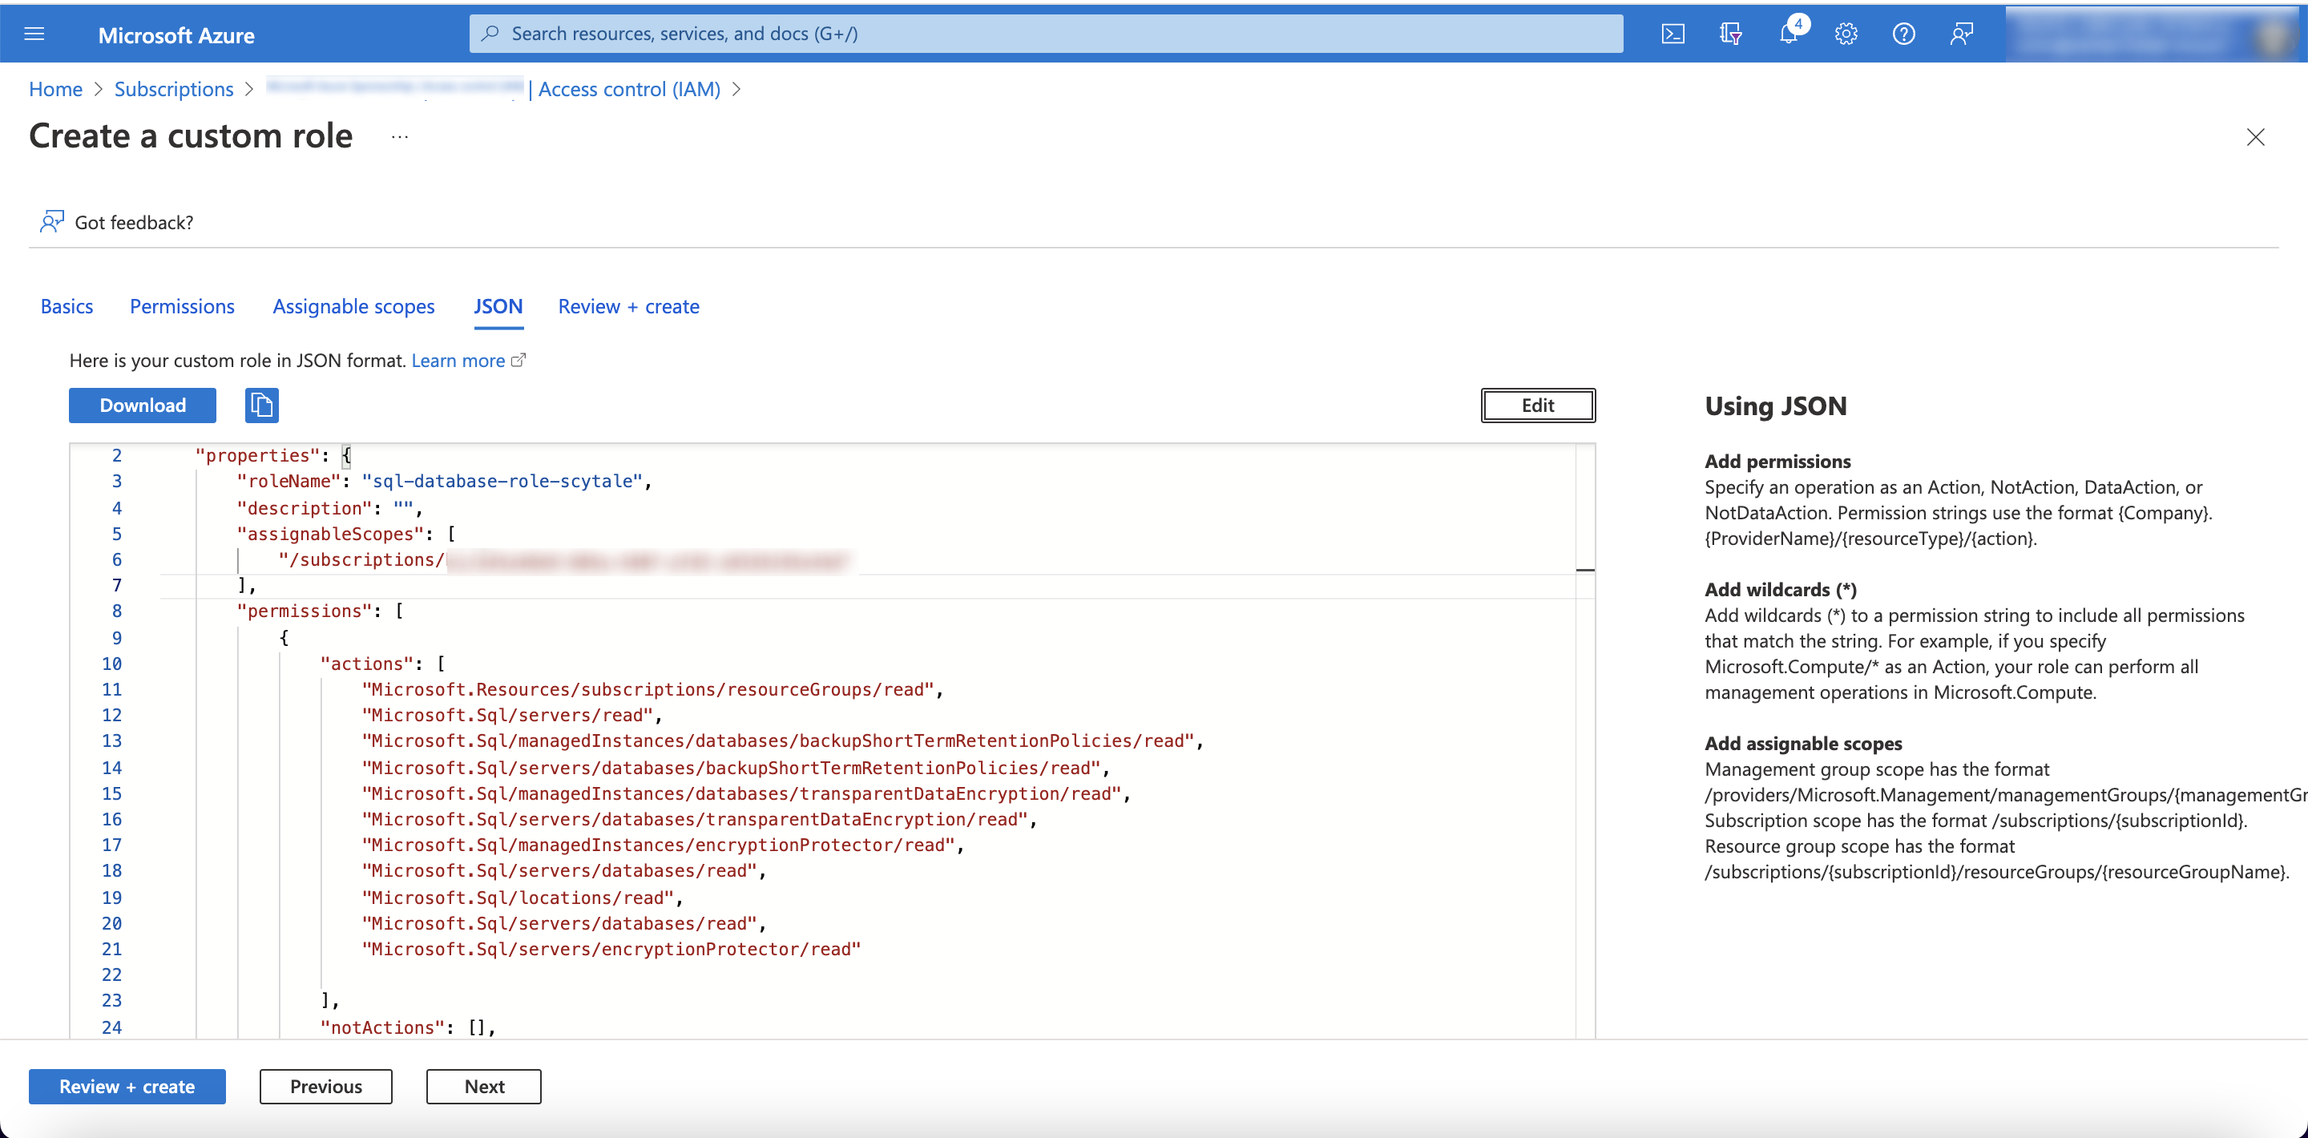Viewport: 2308px width, 1138px height.
Task: Switch to the Review + create tab
Action: click(x=628, y=306)
